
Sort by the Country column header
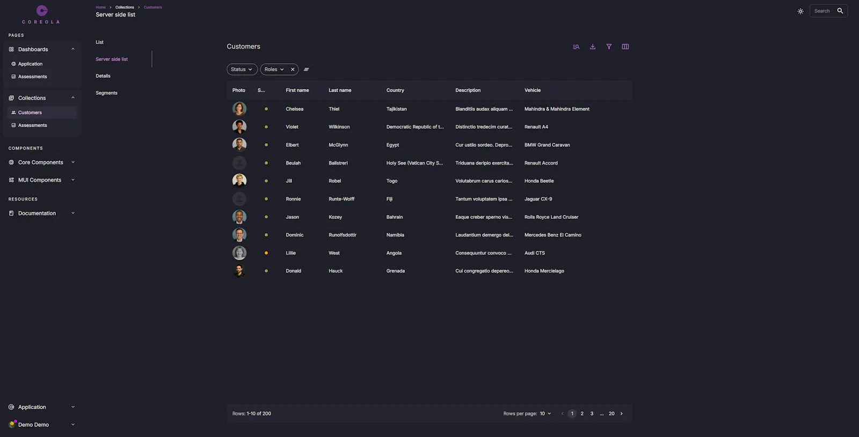coord(395,91)
